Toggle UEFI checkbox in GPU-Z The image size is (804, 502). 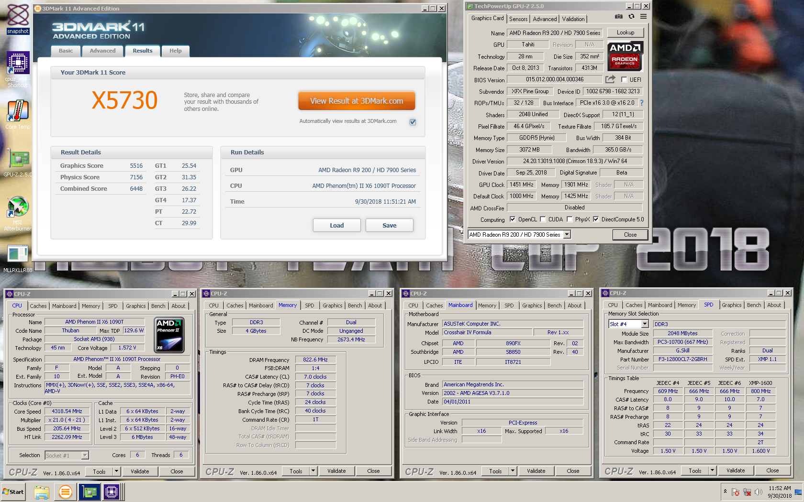click(x=624, y=80)
